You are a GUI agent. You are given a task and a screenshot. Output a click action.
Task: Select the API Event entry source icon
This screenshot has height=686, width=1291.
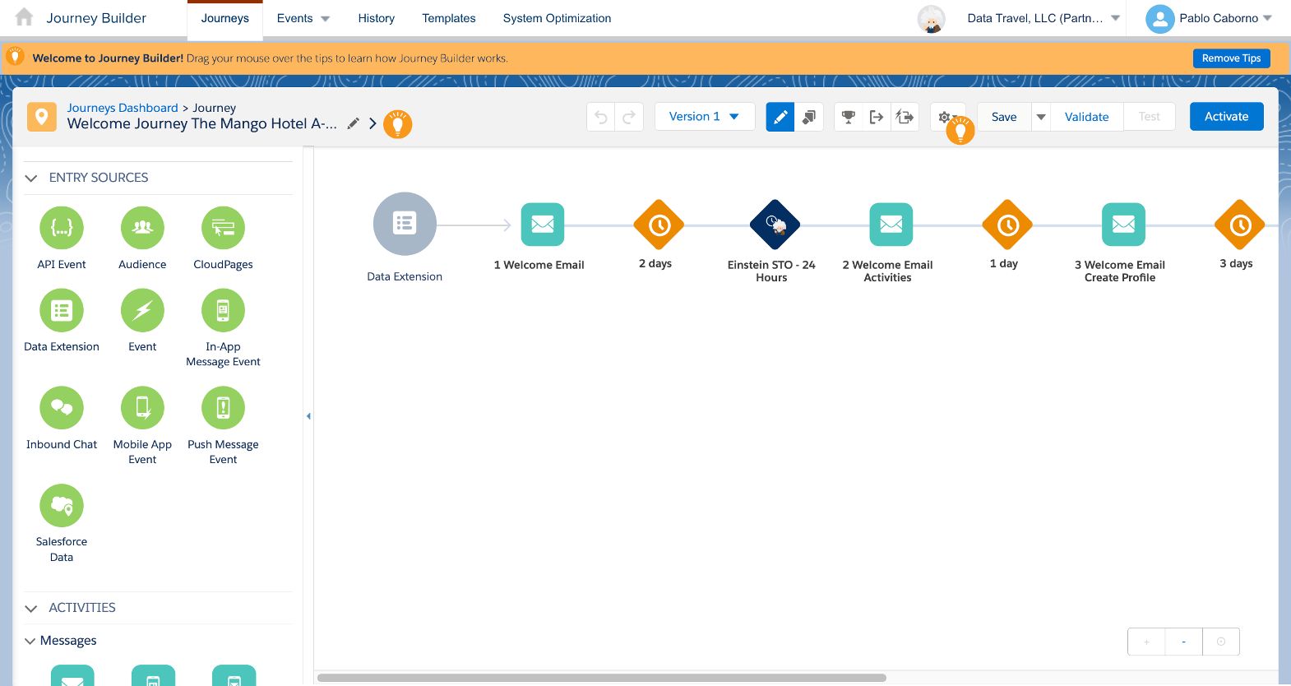[x=62, y=228]
